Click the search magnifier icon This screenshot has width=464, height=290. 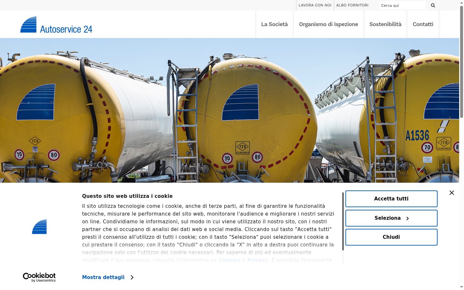pyautogui.click(x=433, y=5)
